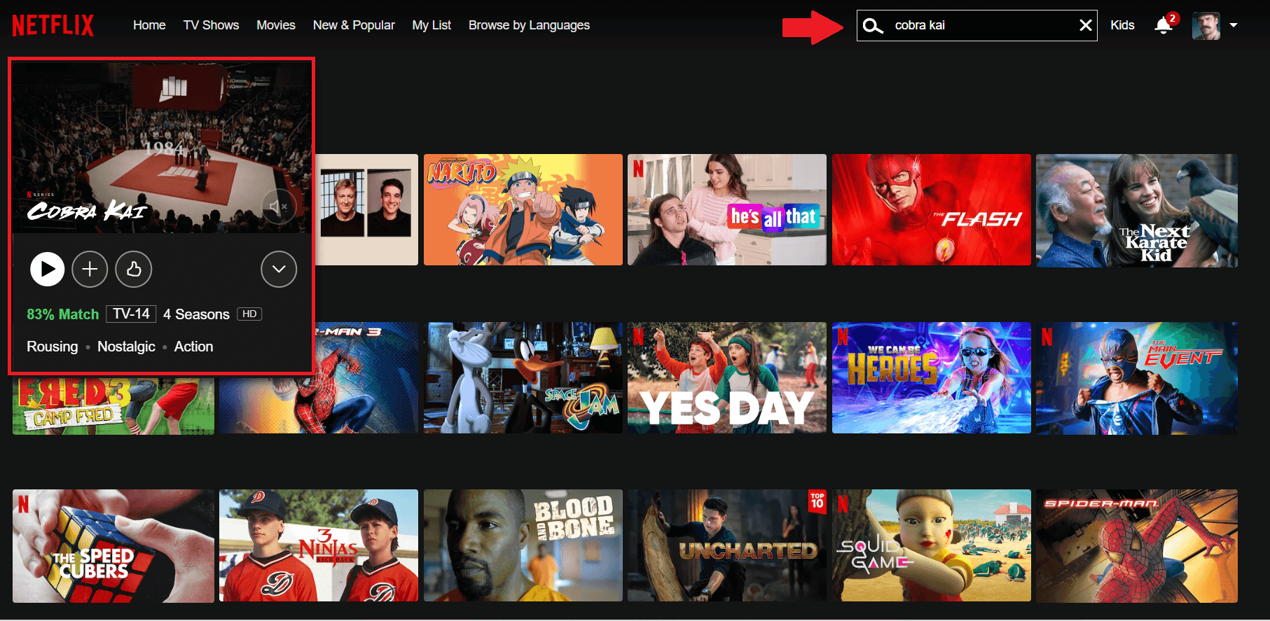Click the Action genre tag
The width and height of the screenshot is (1270, 621).
pyautogui.click(x=193, y=347)
